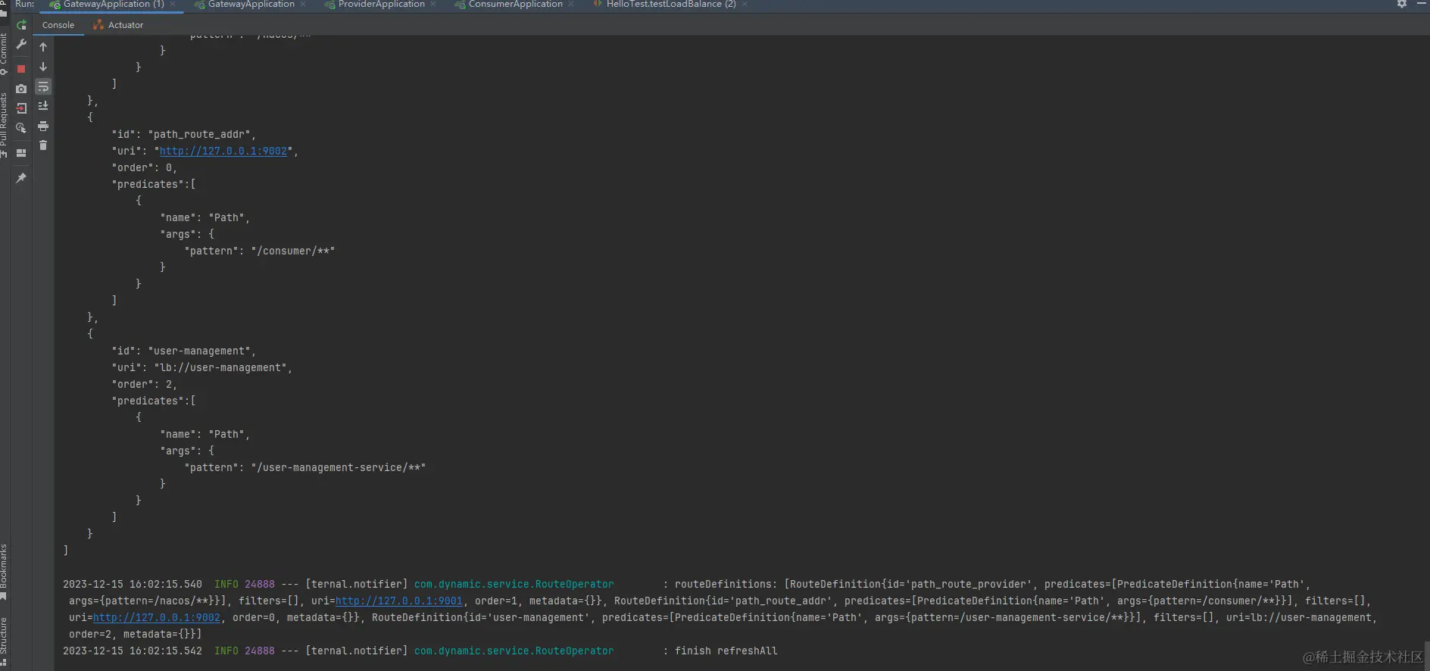Select the HelloTest.testLoadBalance (2) run tab

click(664, 5)
